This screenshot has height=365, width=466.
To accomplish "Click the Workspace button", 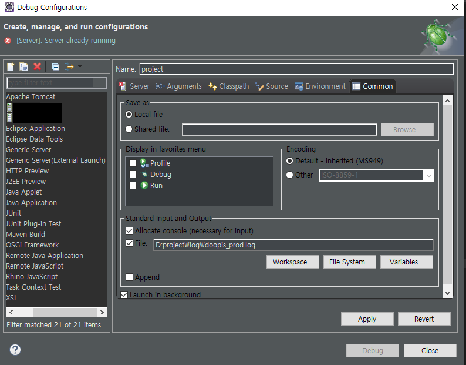I will click(x=292, y=262).
